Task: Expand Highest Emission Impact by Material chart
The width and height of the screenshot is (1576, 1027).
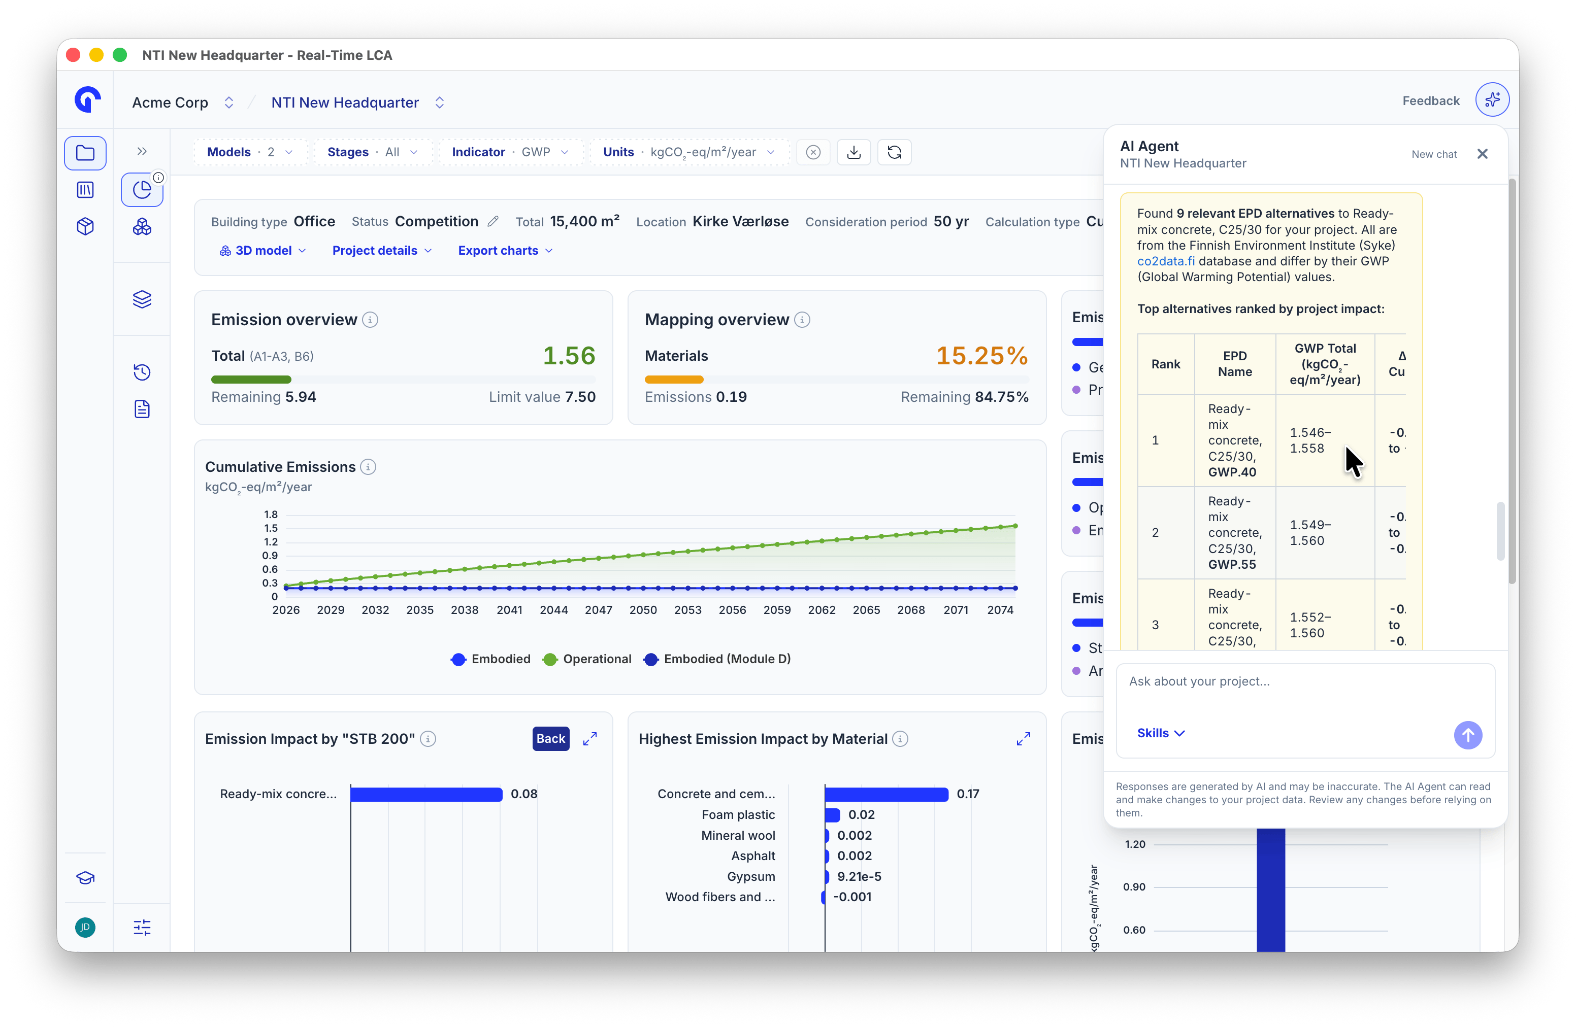Action: coord(1023,738)
